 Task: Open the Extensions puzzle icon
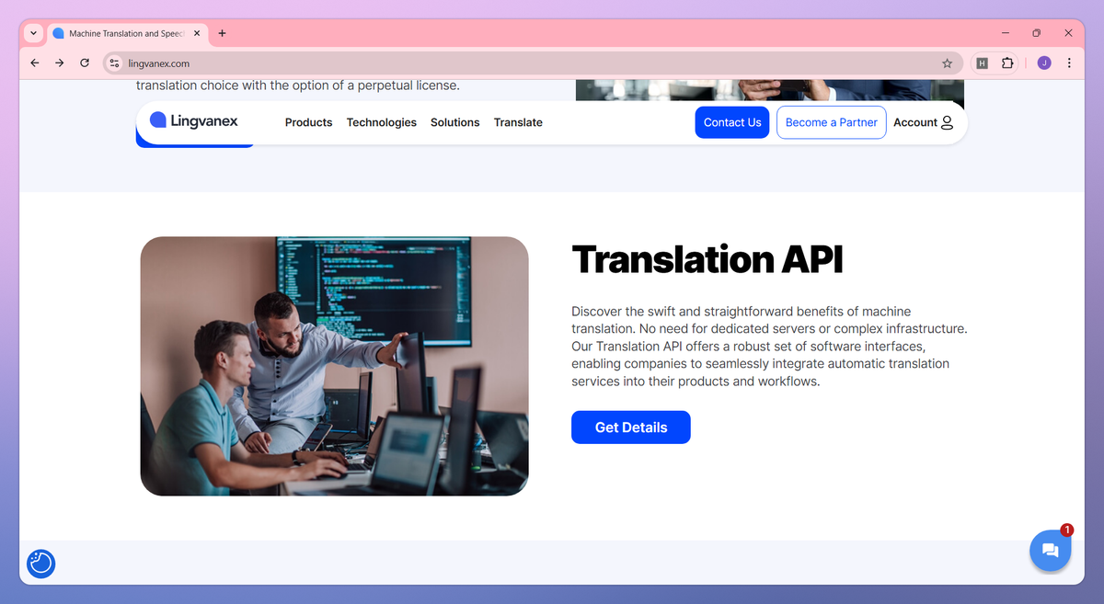tap(1007, 63)
